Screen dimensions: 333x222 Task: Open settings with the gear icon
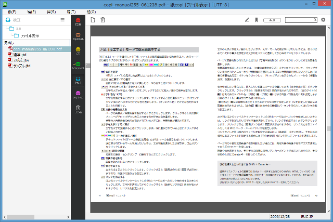click(x=323, y=20)
